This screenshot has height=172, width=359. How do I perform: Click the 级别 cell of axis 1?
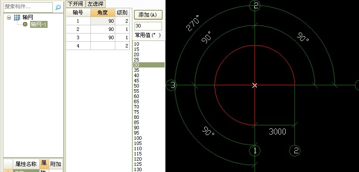[x=122, y=21]
